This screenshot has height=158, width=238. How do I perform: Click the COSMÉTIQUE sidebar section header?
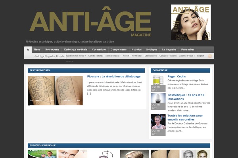point(180,70)
